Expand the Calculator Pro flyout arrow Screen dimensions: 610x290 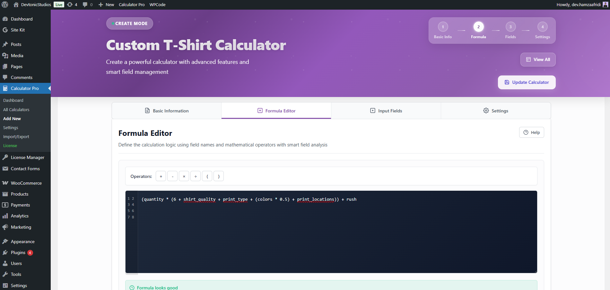coord(49,88)
